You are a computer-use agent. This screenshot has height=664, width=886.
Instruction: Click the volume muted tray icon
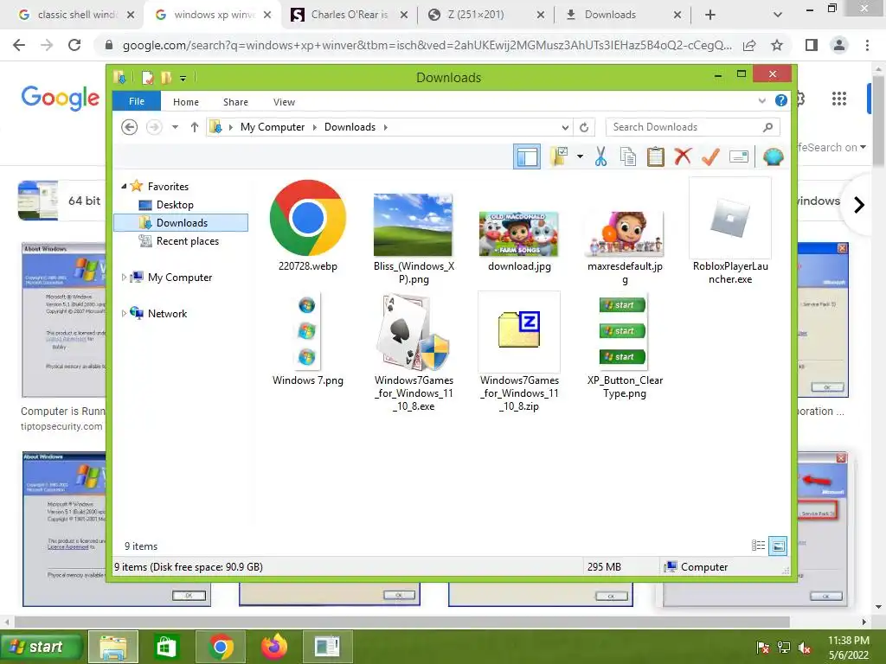pos(805,648)
